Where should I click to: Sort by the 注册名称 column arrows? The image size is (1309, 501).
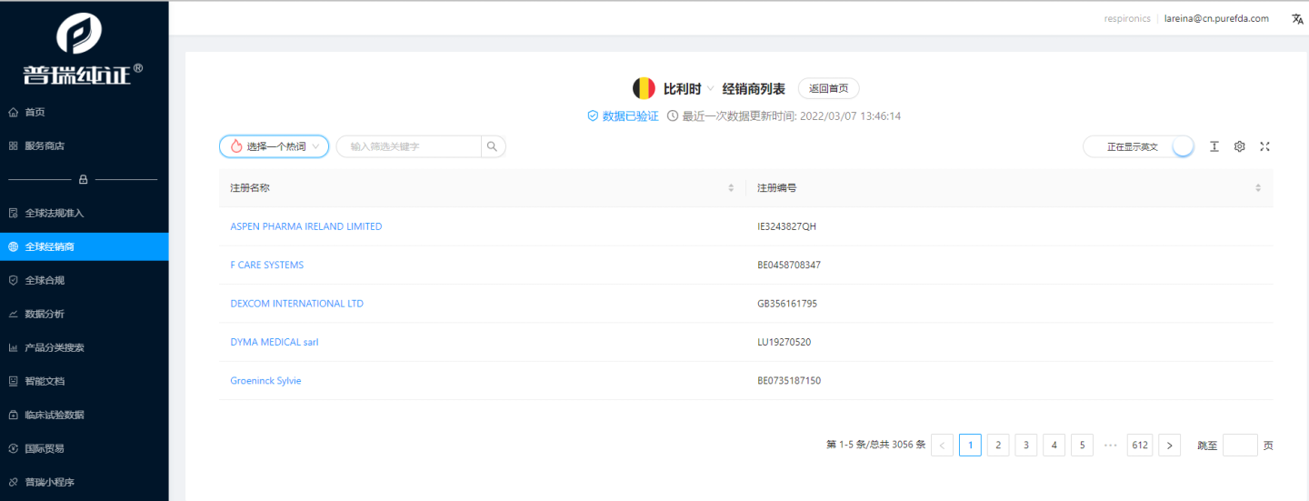[731, 188]
